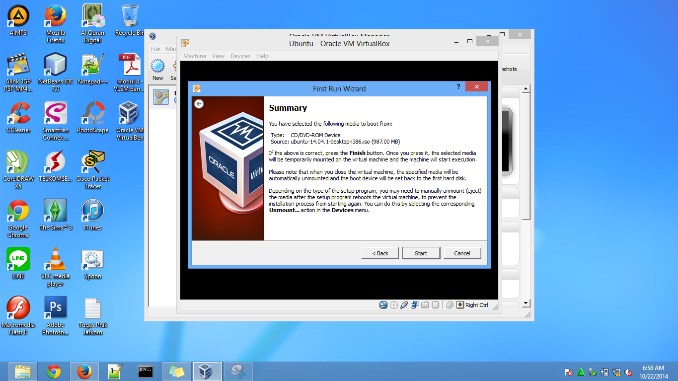Click the Right Ctrl host key indicator
The image size is (678, 381).
(472, 305)
